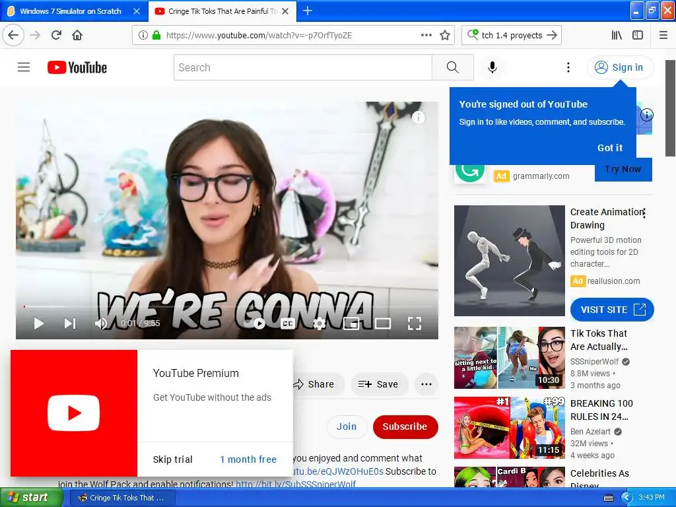Save the video to a playlist

coord(378,384)
